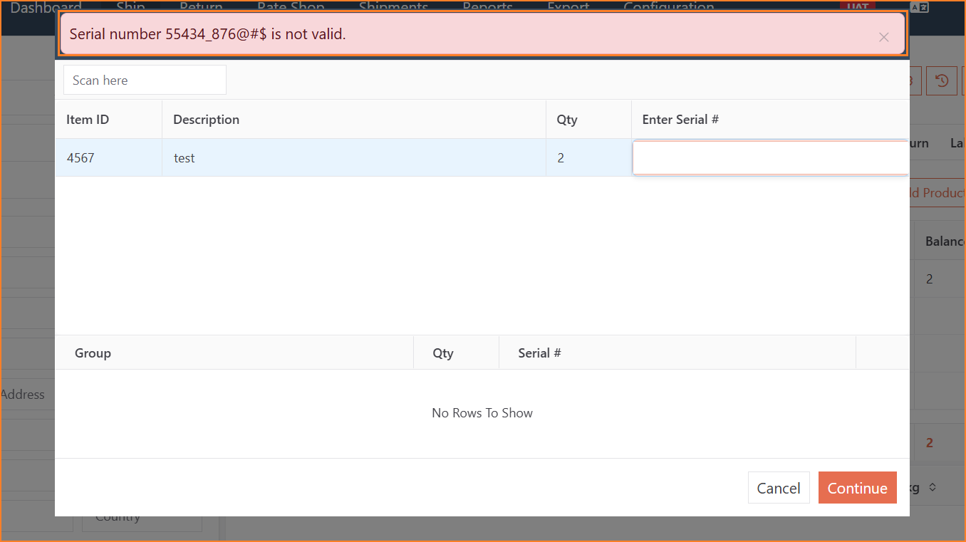
Task: Select the 4567 item ID cell
Action: point(109,157)
